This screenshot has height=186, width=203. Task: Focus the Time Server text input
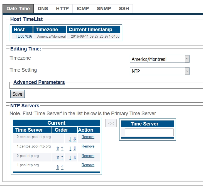click(x=149, y=132)
